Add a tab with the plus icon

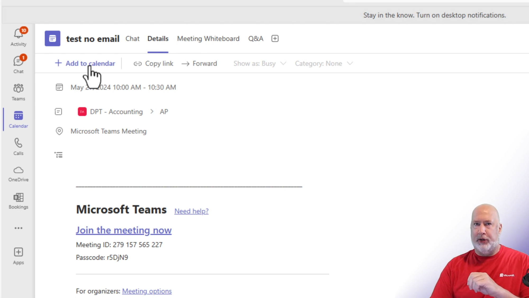pos(275,39)
